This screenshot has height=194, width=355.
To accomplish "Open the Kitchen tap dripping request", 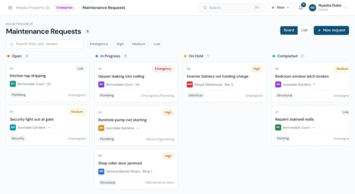I will click(48, 82).
